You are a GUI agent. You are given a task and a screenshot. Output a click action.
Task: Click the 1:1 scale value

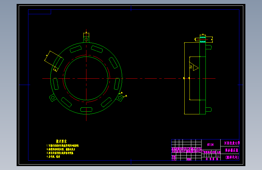218,155
